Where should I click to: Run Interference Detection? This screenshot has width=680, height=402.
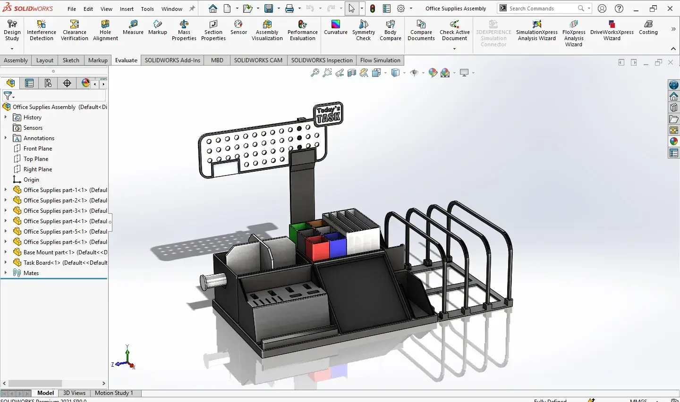(42, 31)
